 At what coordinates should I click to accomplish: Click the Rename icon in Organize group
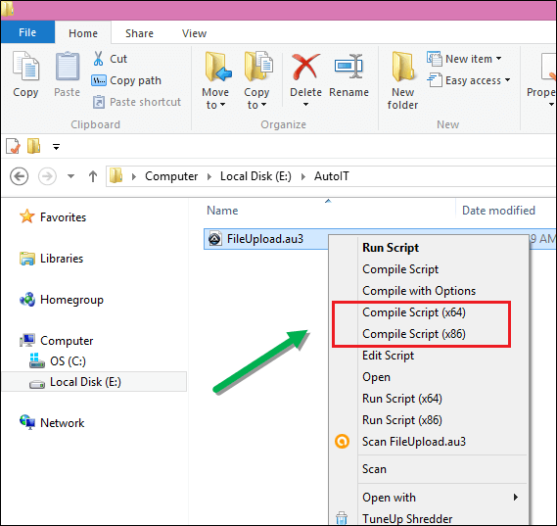348,66
